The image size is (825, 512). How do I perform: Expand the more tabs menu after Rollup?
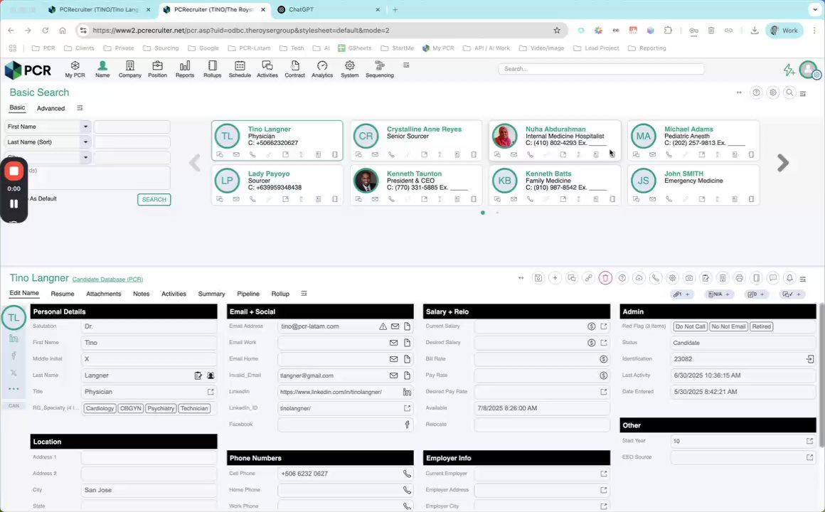(x=304, y=293)
